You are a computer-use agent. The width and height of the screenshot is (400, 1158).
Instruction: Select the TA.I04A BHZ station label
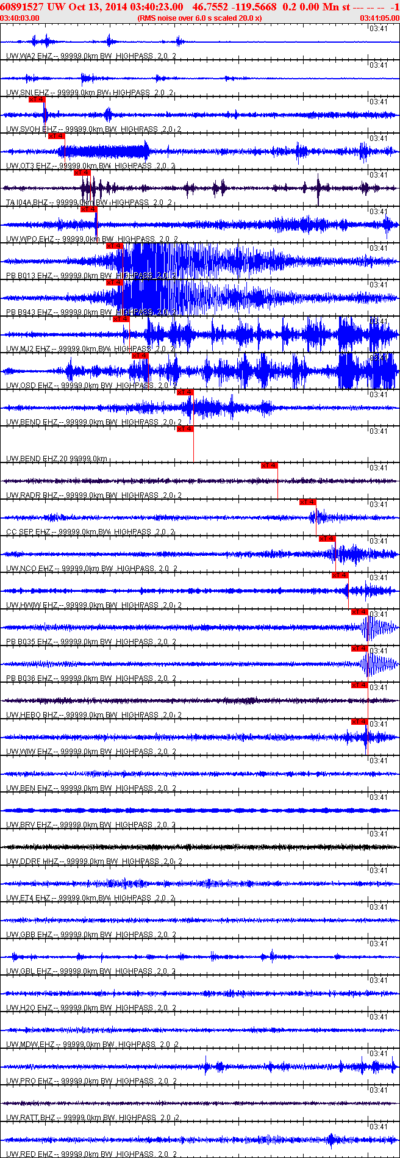pos(90,203)
